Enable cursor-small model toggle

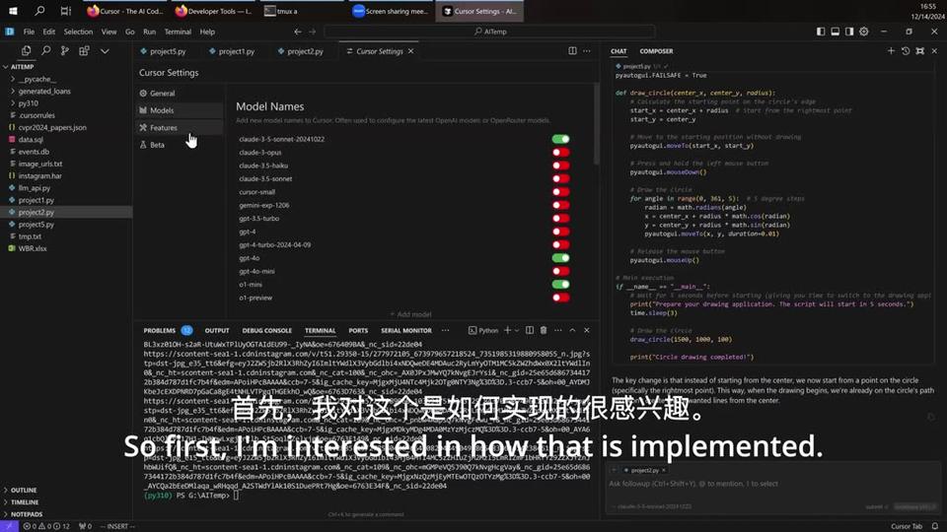[560, 192]
